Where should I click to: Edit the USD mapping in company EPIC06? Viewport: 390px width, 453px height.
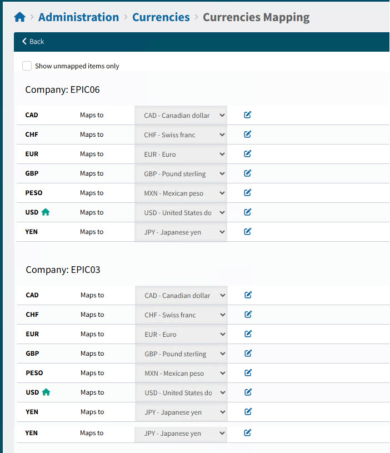[x=248, y=212]
